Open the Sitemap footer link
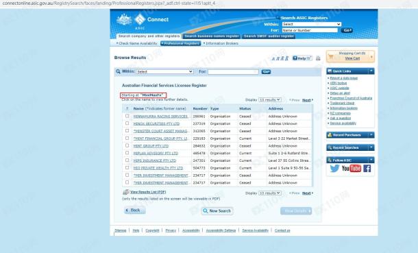The height and width of the screenshot is (253, 418). pos(120,230)
